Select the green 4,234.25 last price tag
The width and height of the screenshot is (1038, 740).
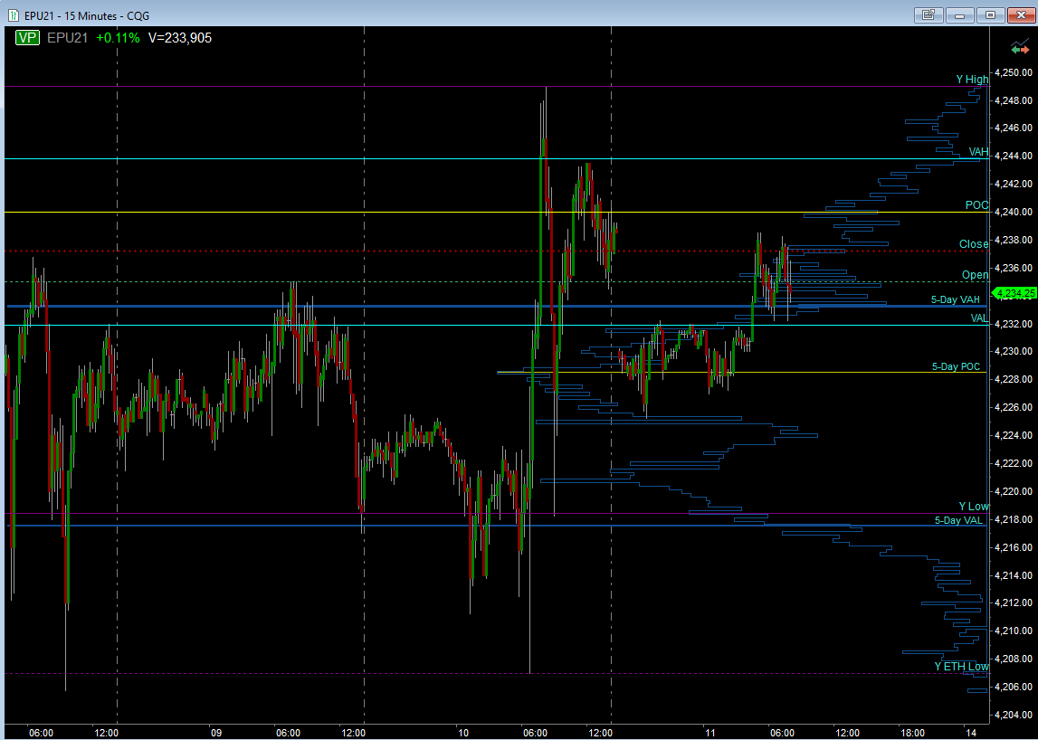tap(1014, 292)
